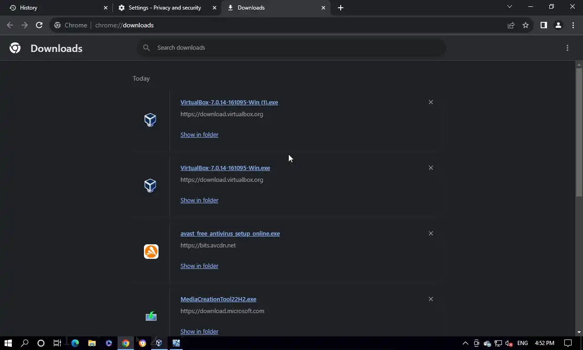This screenshot has width=583, height=350.
Task: Close the History tab
Action: [x=106, y=8]
